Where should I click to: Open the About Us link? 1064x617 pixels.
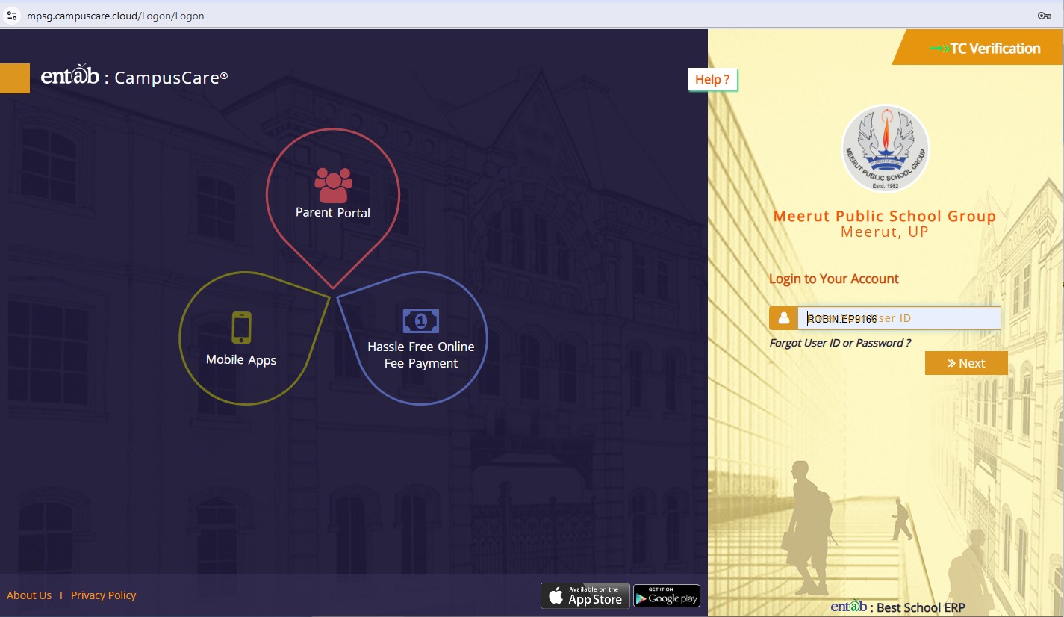(x=29, y=595)
